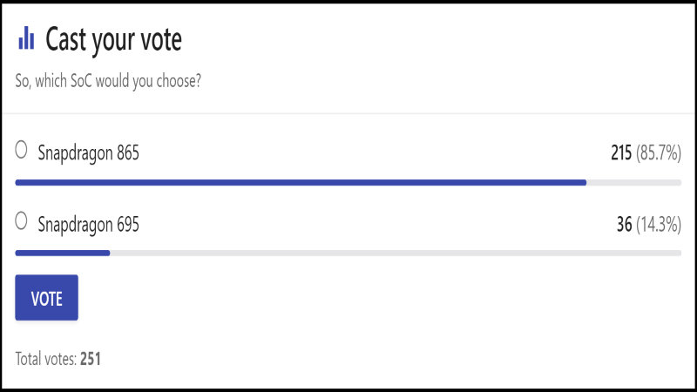
Task: Click the VOTE button
Action: click(x=47, y=297)
